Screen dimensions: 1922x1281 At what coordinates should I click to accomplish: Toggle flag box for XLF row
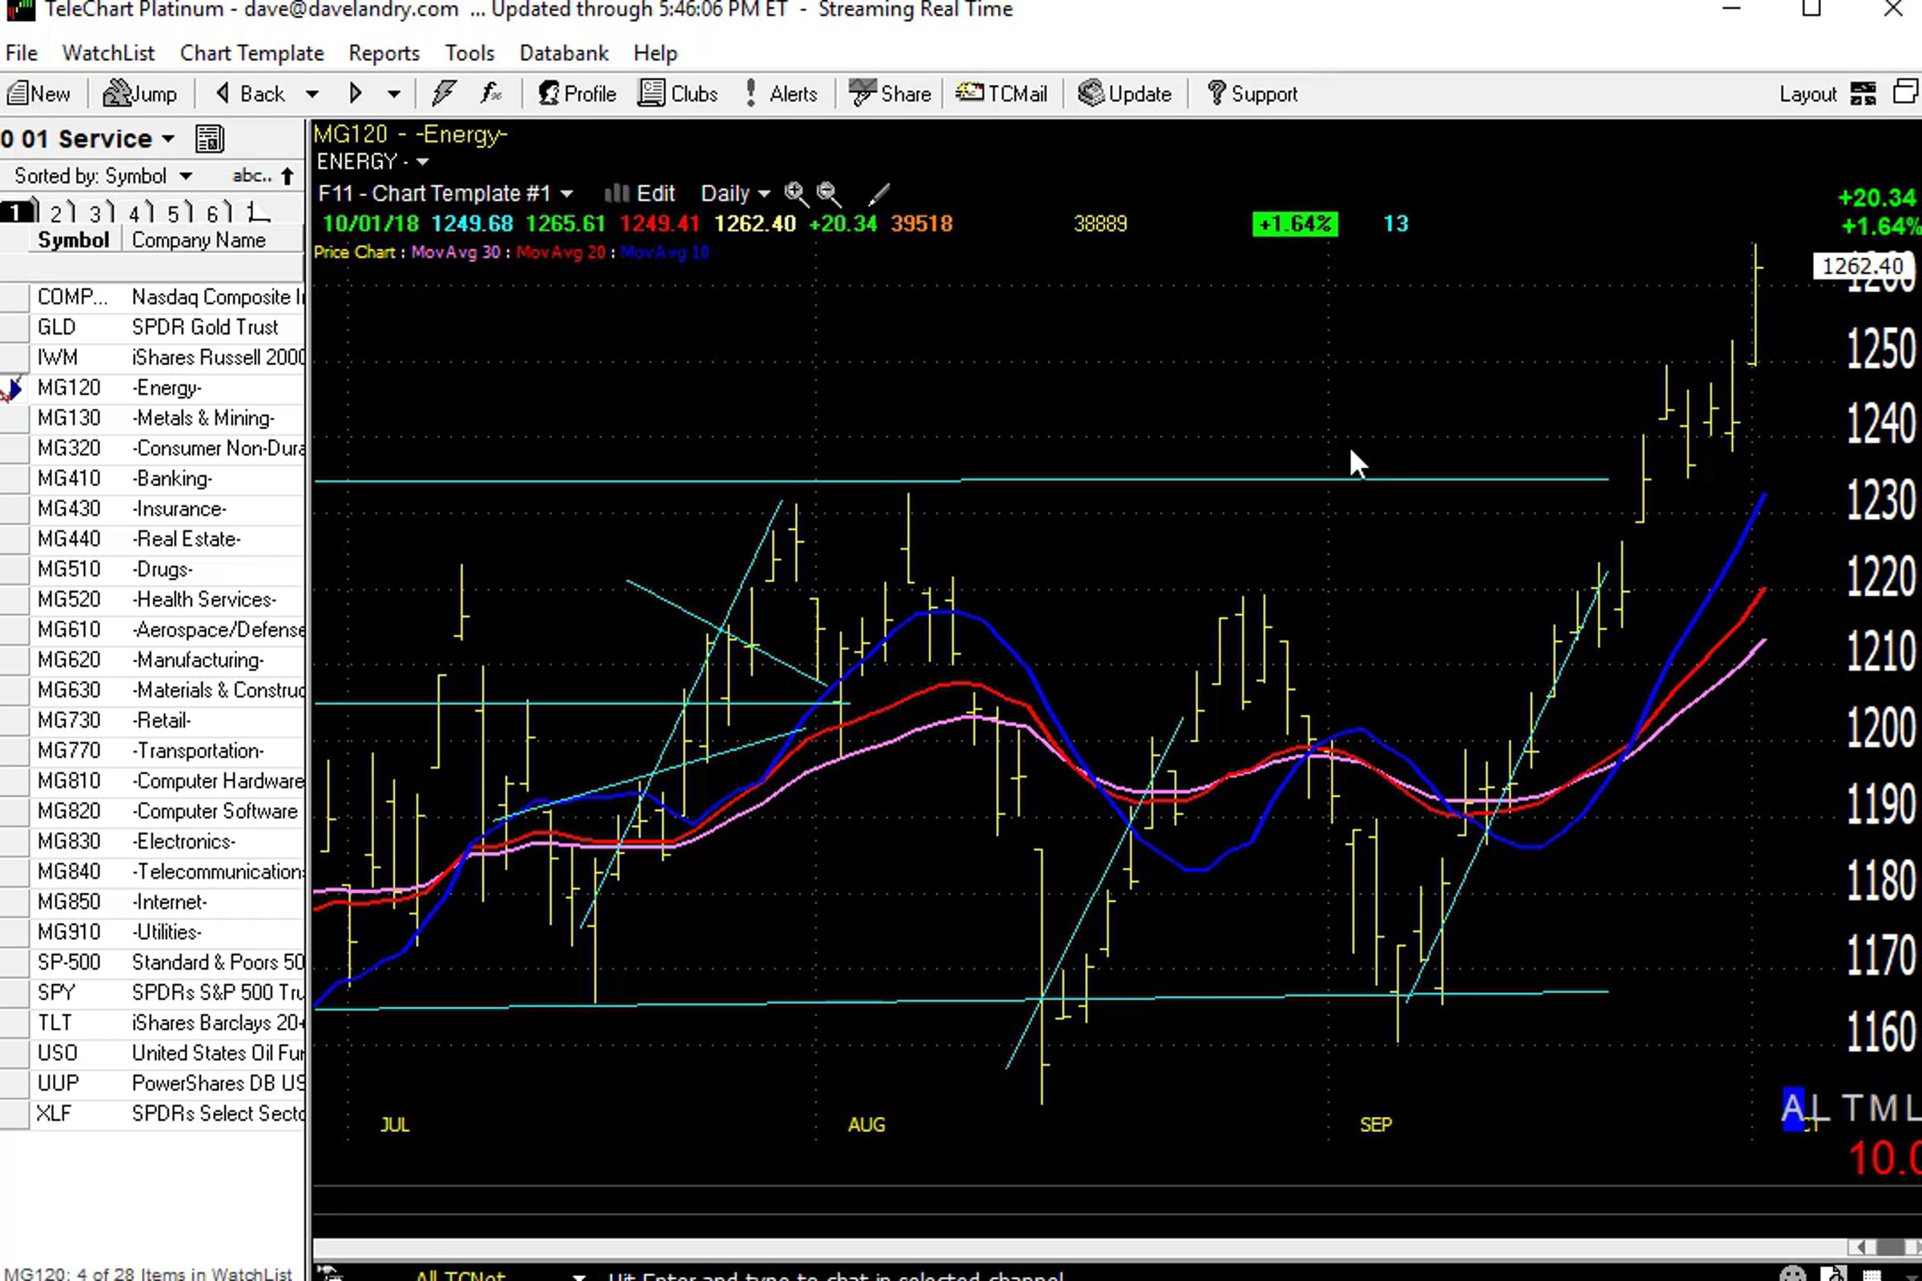pyautogui.click(x=14, y=1114)
